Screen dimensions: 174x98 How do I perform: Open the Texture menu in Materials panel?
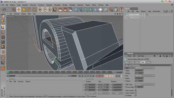(x=28, y=82)
